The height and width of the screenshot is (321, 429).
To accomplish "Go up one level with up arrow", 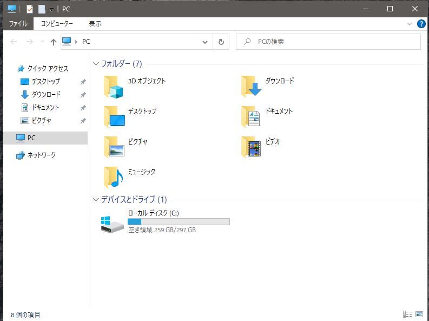I will coord(54,42).
